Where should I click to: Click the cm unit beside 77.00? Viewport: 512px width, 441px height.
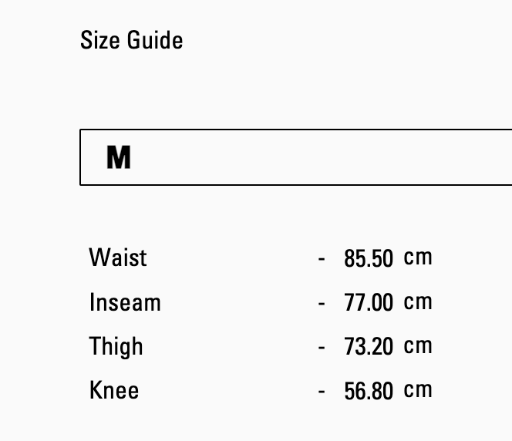[418, 301]
